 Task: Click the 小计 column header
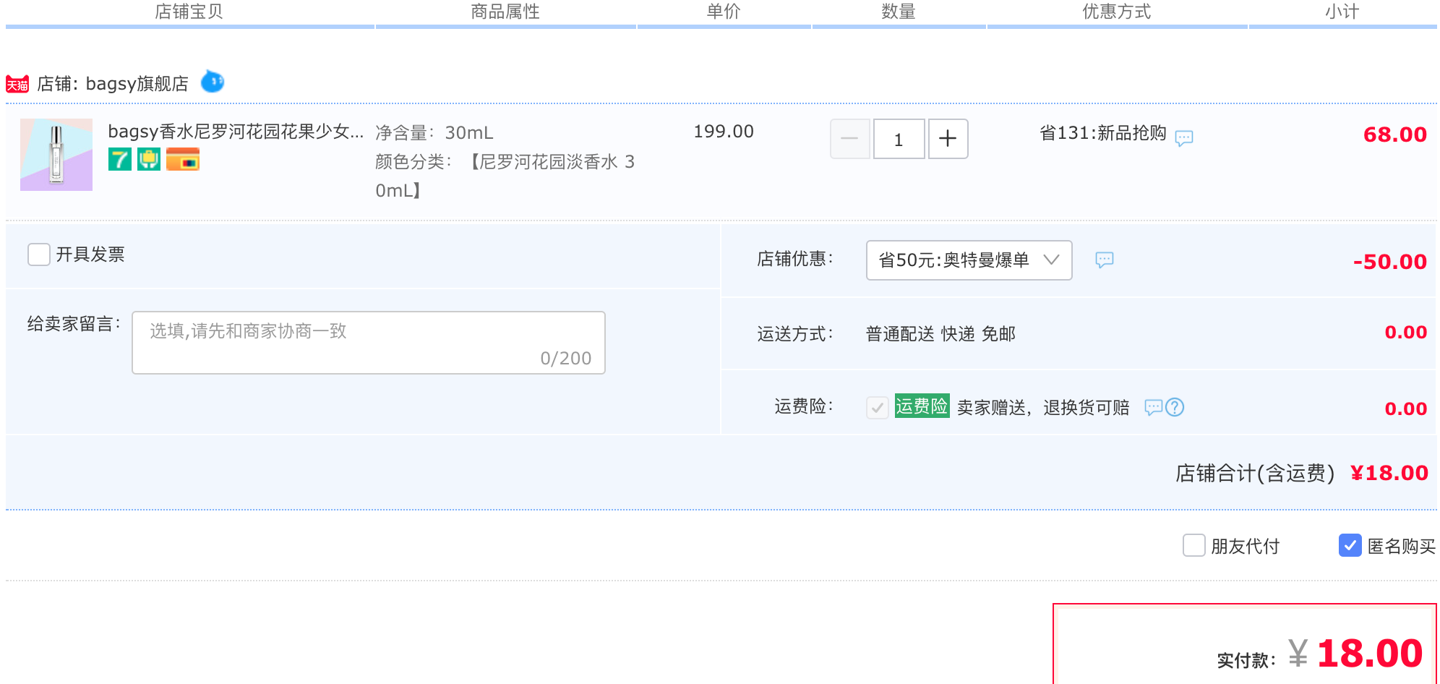[1342, 12]
